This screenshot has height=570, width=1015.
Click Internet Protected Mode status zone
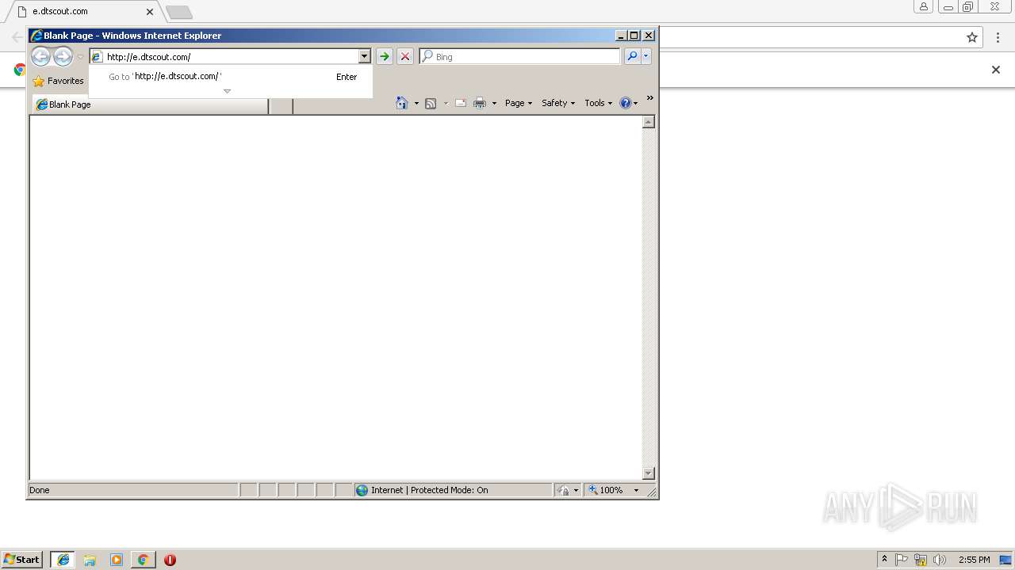point(453,490)
